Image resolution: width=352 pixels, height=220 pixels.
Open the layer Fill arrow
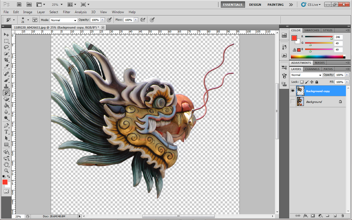point(347,82)
